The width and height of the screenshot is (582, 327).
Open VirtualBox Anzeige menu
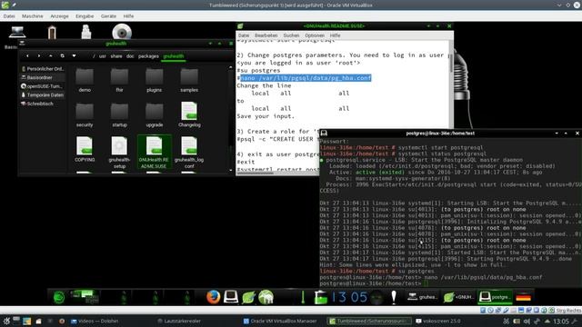tap(59, 16)
